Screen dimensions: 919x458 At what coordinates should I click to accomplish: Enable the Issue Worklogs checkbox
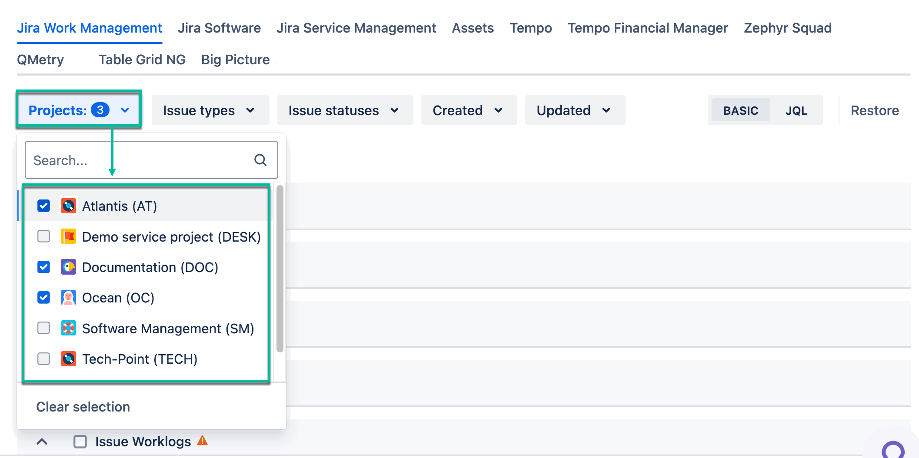80,441
